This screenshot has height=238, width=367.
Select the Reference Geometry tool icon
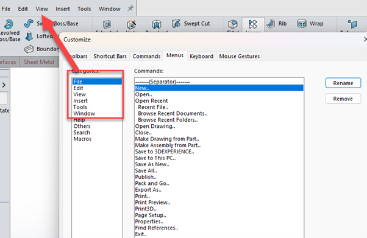pos(352,24)
